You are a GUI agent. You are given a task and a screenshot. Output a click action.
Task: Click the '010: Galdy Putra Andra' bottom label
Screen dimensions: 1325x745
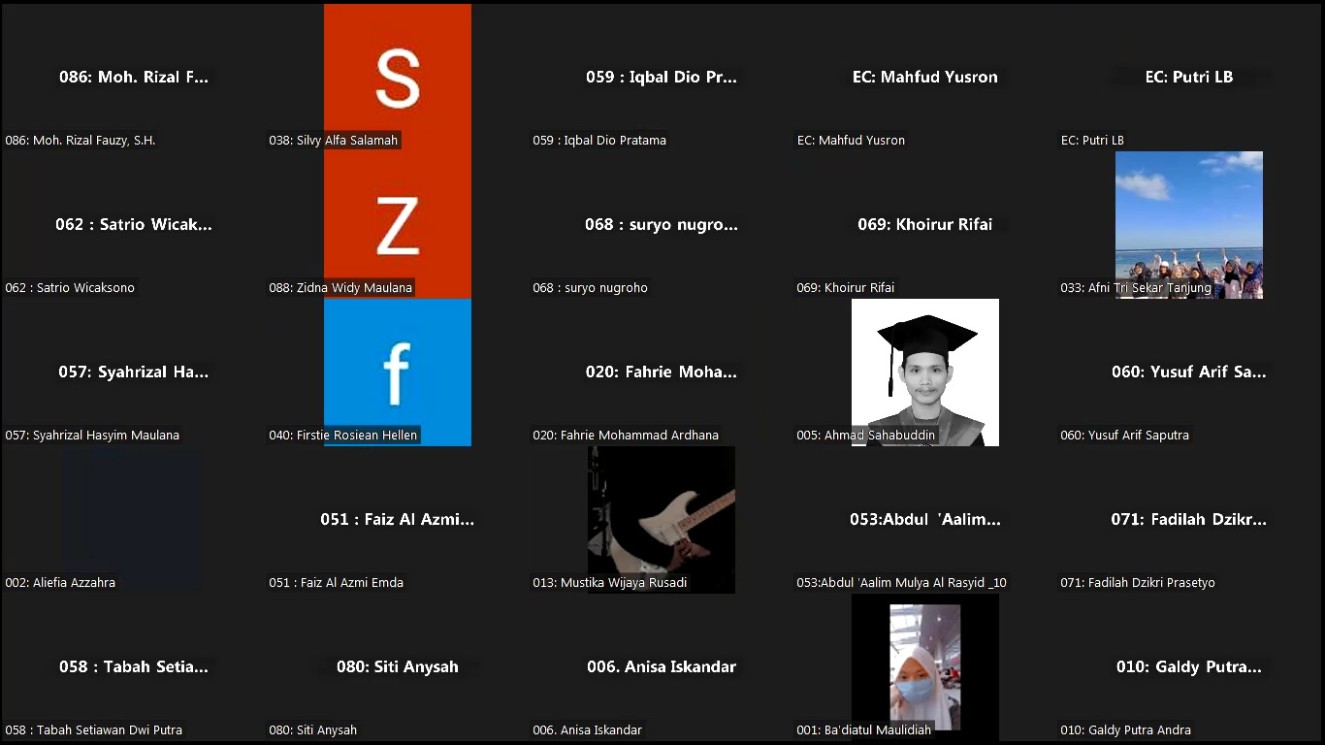(x=1125, y=730)
